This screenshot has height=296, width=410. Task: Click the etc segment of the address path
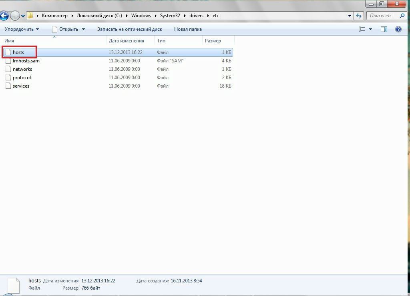[x=216, y=16]
